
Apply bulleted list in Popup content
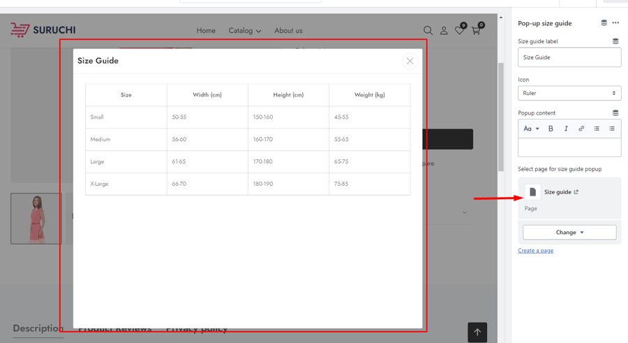pos(597,129)
